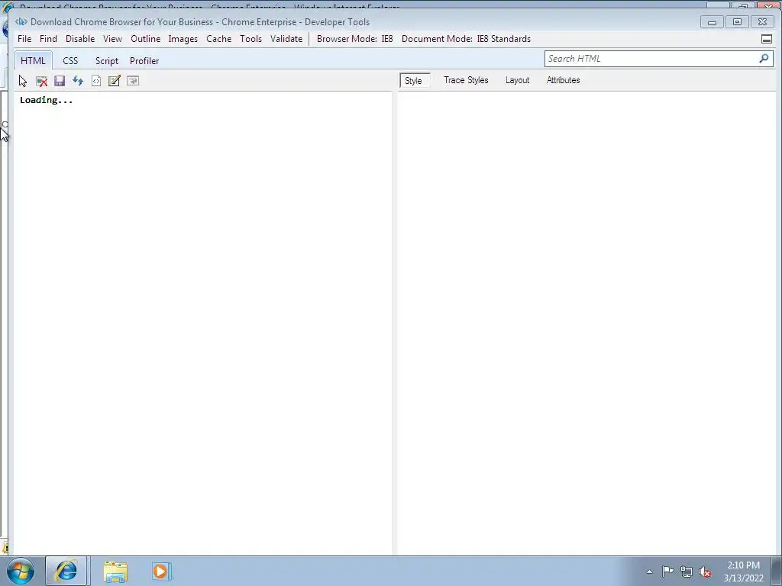The height and width of the screenshot is (586, 782).
Task: Change Browser Mode: IE8 setting
Action: 354,39
